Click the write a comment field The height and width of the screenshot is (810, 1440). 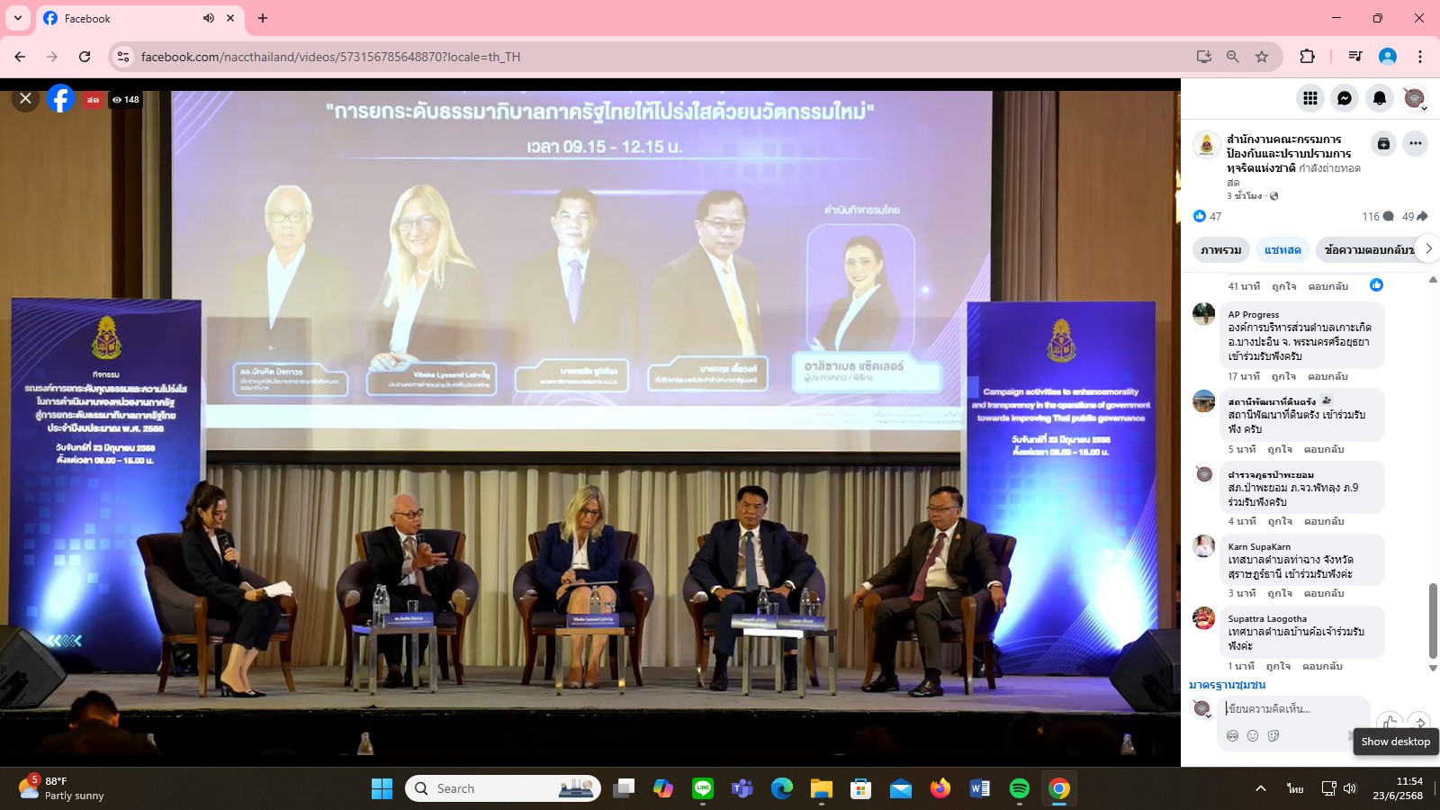point(1291,709)
